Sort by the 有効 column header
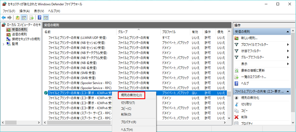Image resolution: width=296 pixels, height=132 pixels. [x=197, y=32]
